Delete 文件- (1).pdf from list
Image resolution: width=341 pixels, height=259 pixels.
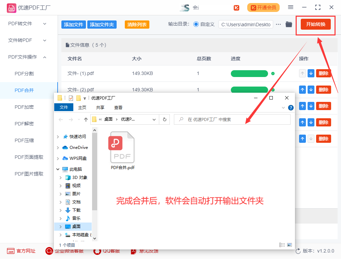(x=323, y=74)
